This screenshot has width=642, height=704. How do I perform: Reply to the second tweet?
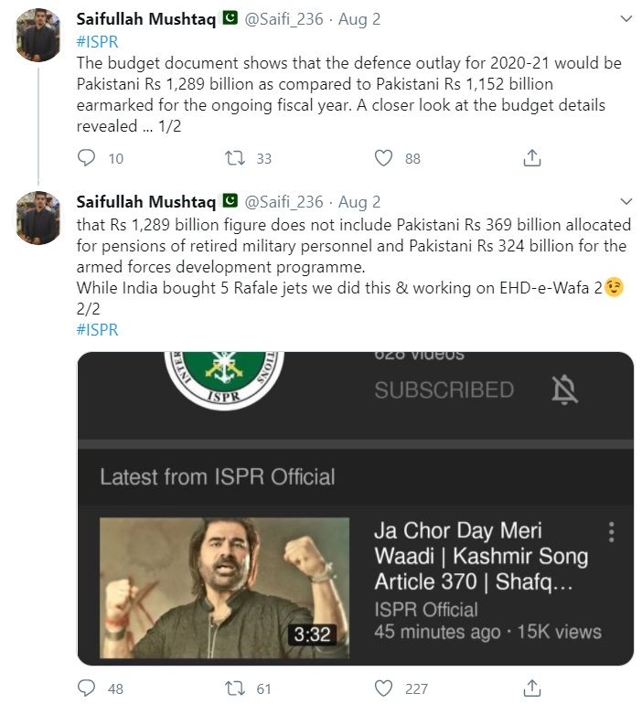[x=86, y=688]
